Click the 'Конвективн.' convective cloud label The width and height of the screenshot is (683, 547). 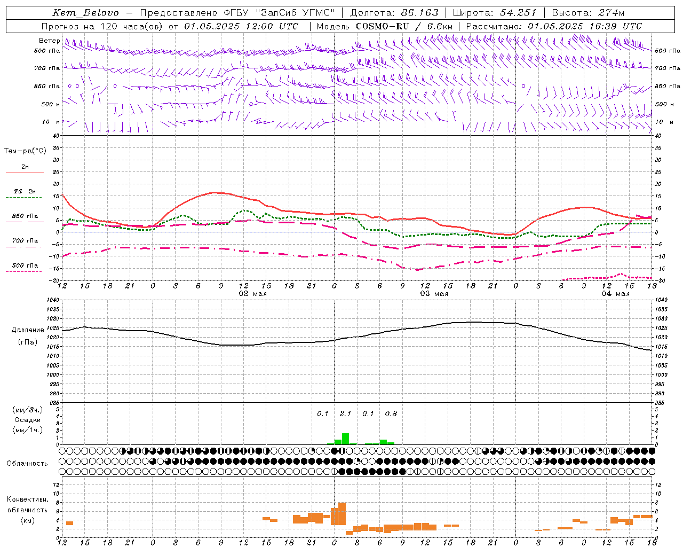(x=28, y=499)
